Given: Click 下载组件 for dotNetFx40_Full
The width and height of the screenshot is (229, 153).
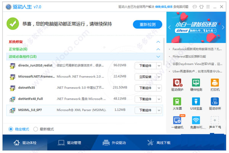Looking at the screenshot, I should (x=145, y=99).
